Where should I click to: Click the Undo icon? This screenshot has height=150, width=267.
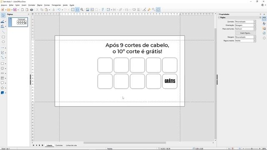[x=59, y=10]
